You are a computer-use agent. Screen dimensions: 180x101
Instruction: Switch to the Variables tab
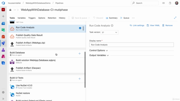point(21,18)
